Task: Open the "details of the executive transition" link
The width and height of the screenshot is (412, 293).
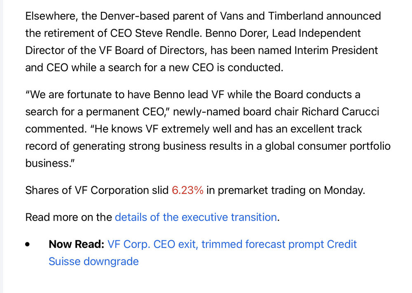Action: point(195,217)
